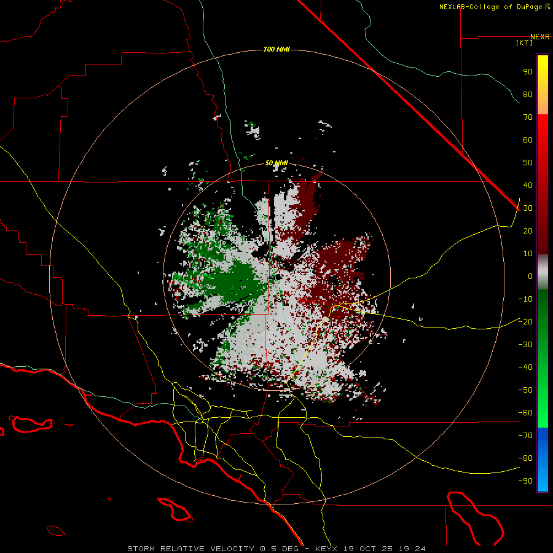The height and width of the screenshot is (553, 553).
Task: Click the NEXLAB-College of DuPage header text
Action: [x=494, y=7]
